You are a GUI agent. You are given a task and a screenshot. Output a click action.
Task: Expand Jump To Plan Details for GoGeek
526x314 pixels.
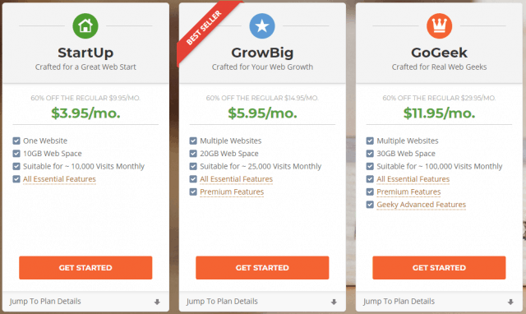coord(439,301)
